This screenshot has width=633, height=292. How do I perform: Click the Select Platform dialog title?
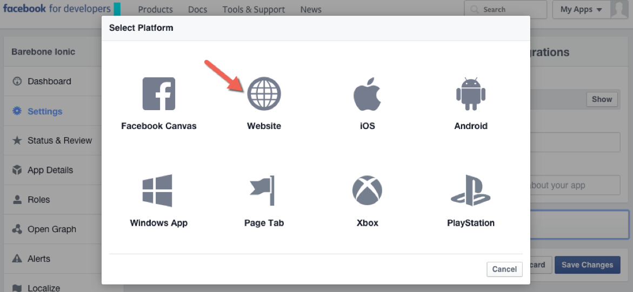(x=141, y=28)
